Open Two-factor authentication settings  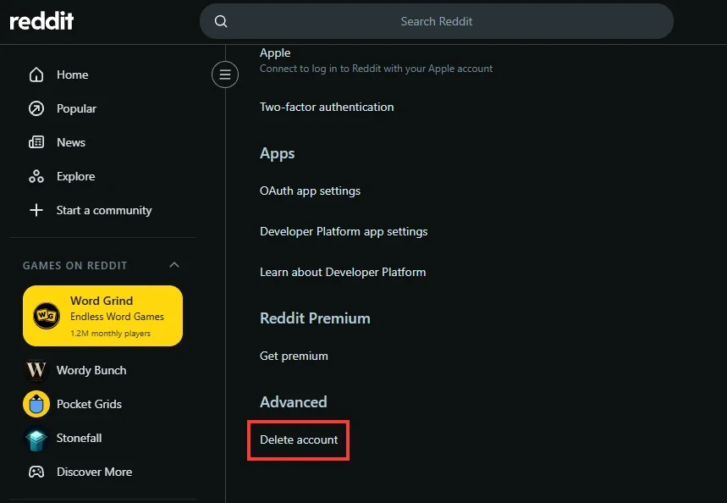click(x=327, y=107)
